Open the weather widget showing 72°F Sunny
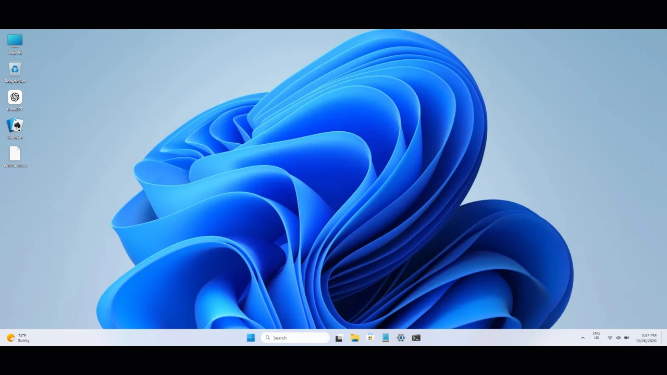Screen dimensions: 667x375 18,337
